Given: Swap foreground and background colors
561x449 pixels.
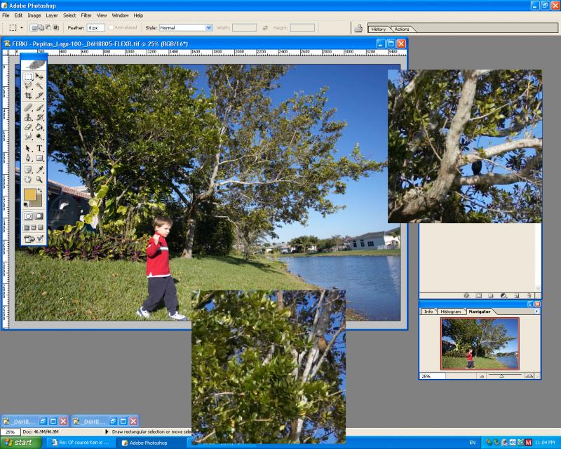Looking at the screenshot, I should click(x=40, y=191).
